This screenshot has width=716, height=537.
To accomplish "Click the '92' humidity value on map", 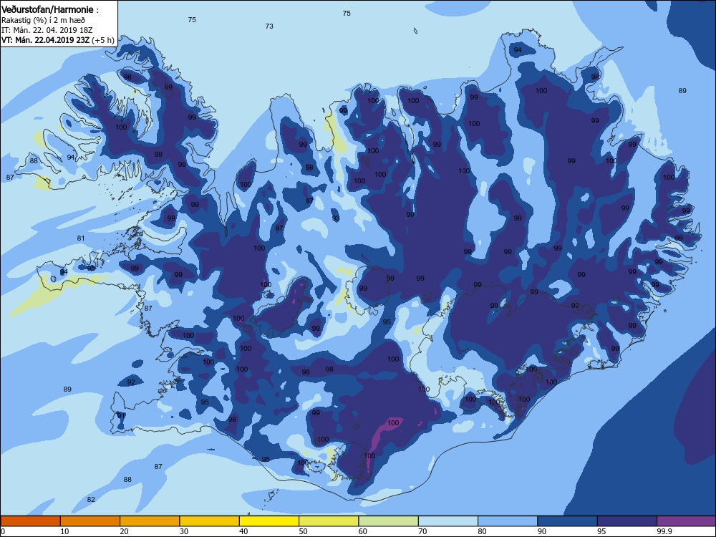I will click(131, 382).
